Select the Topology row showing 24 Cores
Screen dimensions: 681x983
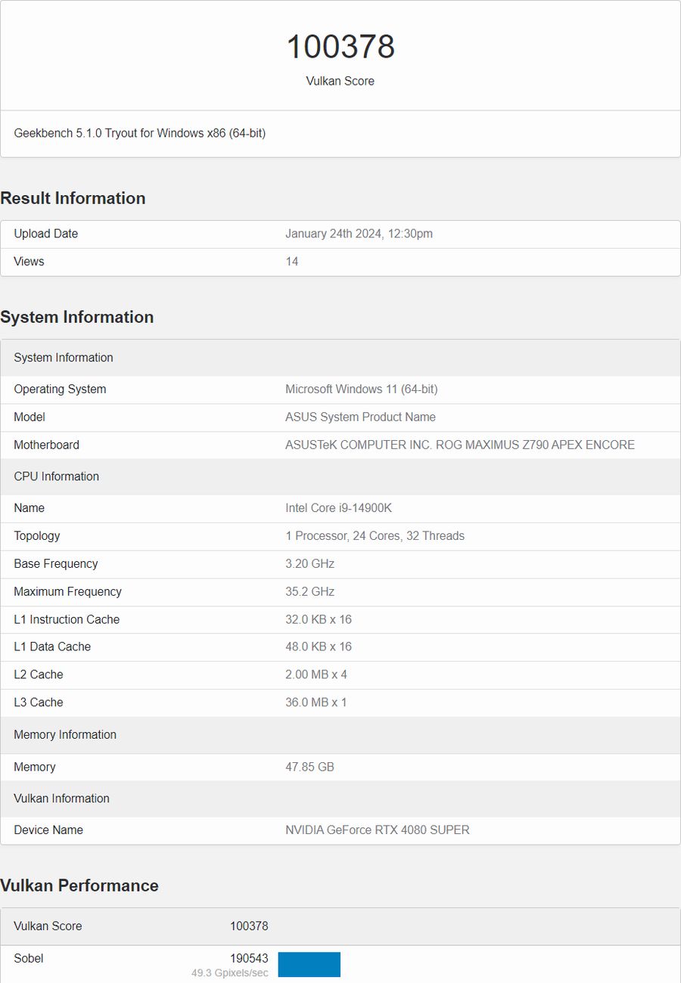click(375, 535)
